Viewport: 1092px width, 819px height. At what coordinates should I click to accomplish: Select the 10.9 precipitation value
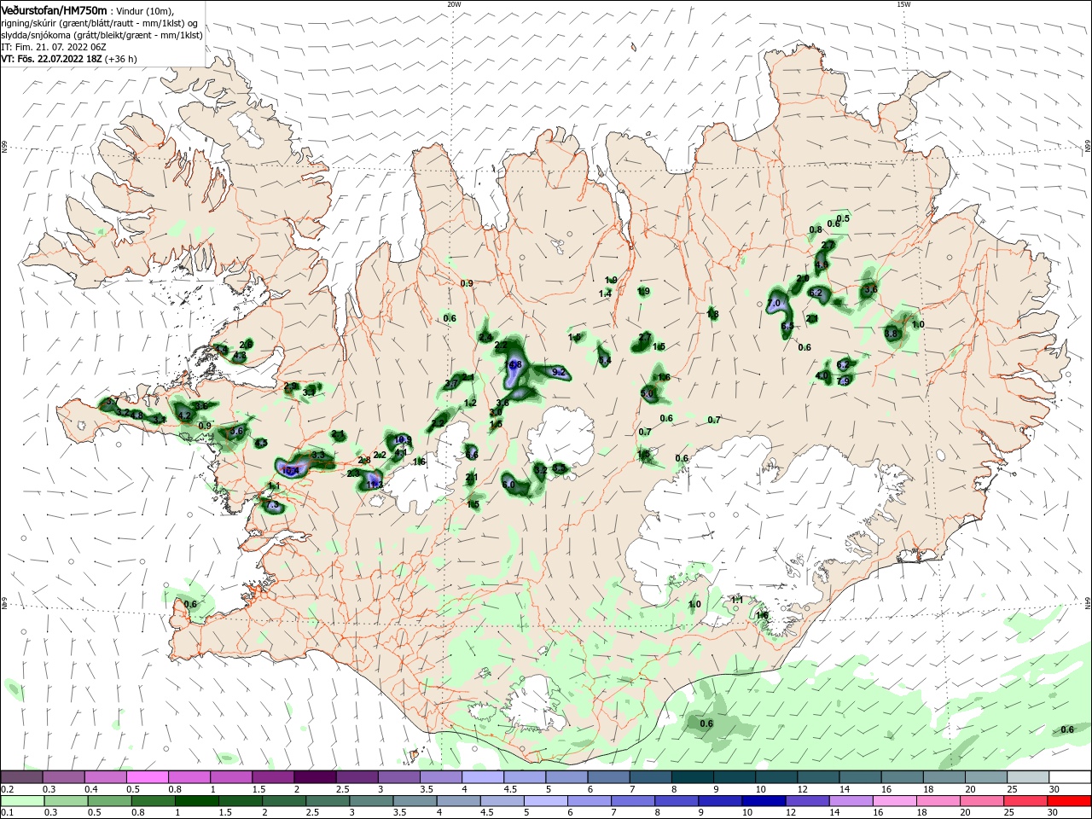pos(403,440)
